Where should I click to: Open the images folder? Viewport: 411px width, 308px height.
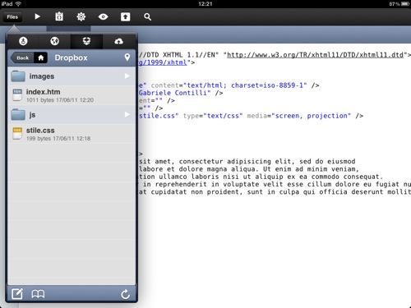point(72,76)
